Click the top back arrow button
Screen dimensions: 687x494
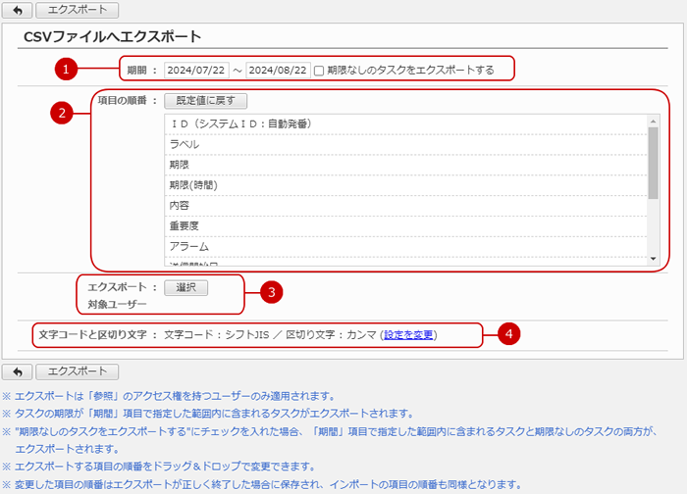tap(17, 10)
